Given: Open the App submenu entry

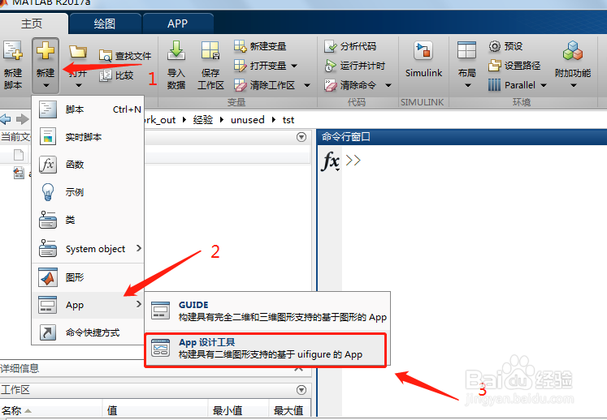Looking at the screenshot, I should [x=88, y=305].
